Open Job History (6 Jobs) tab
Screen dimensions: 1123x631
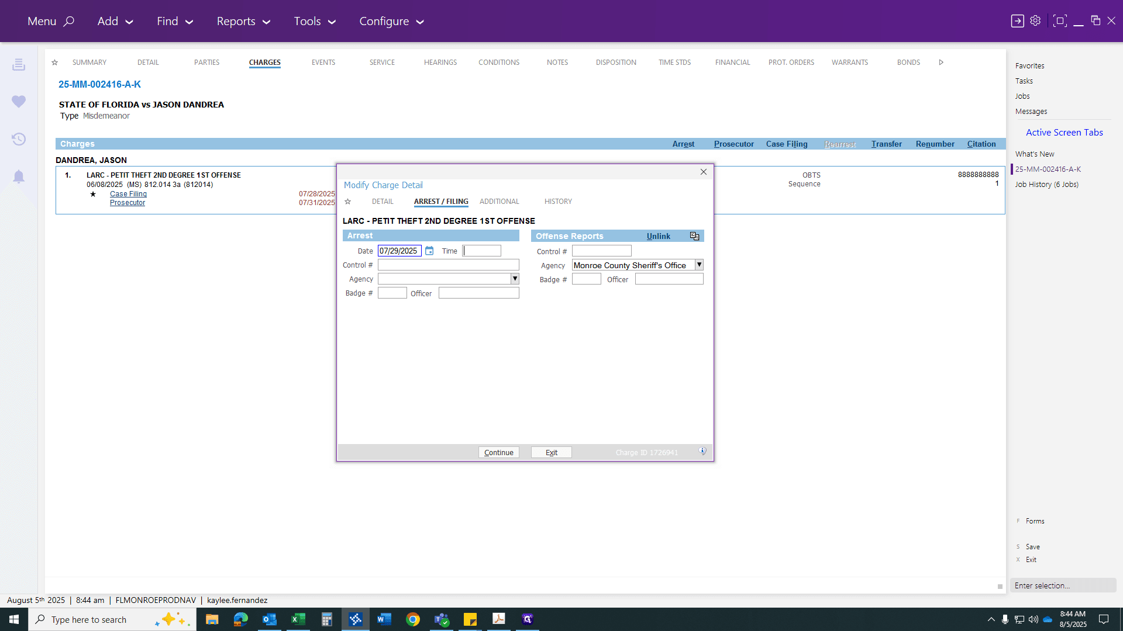coord(1046,185)
